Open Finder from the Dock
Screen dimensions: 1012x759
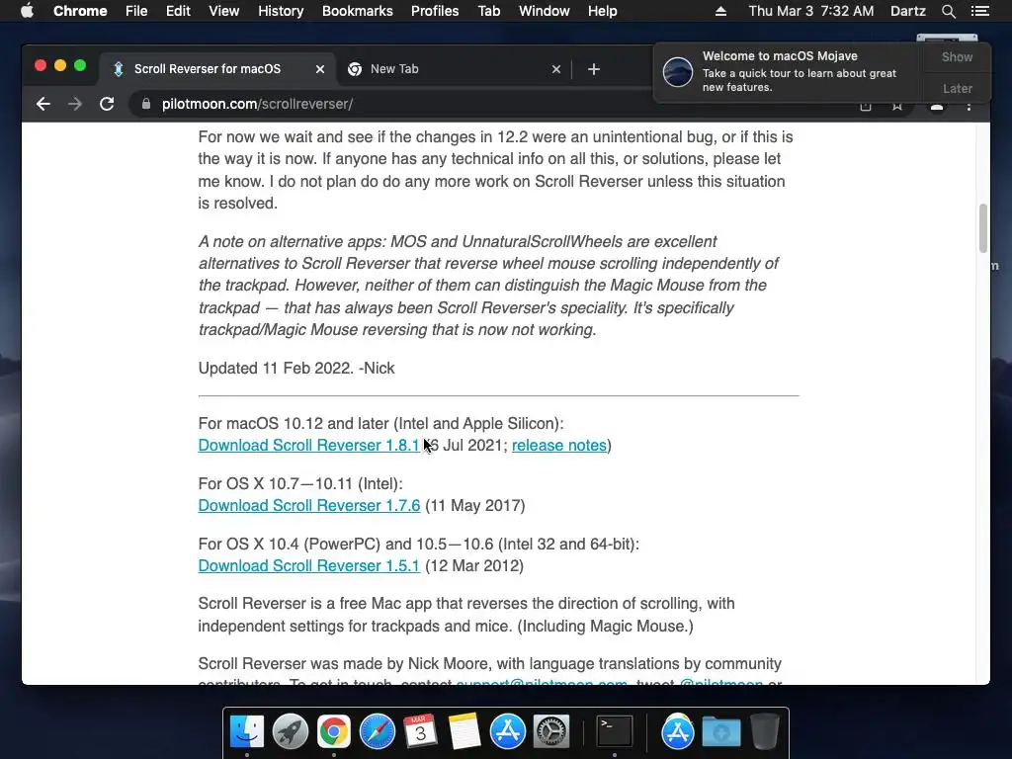click(x=247, y=731)
